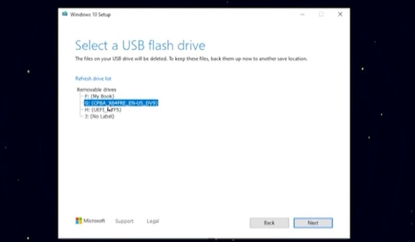Choose the H: (UEFI_NTFS) drive

pos(103,110)
